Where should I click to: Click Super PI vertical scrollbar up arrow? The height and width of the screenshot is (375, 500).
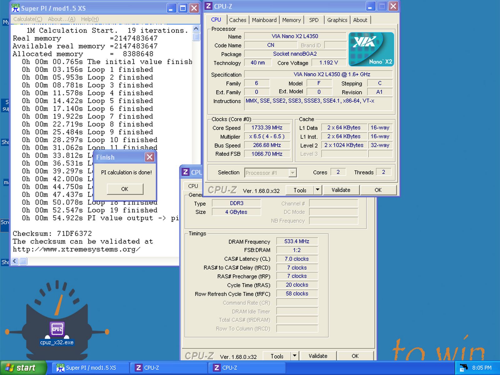pyautogui.click(x=196, y=29)
